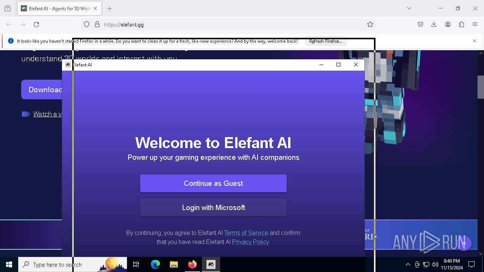484x272 pixels.
Task: Click the Download button on webpage
Action: click(42, 90)
